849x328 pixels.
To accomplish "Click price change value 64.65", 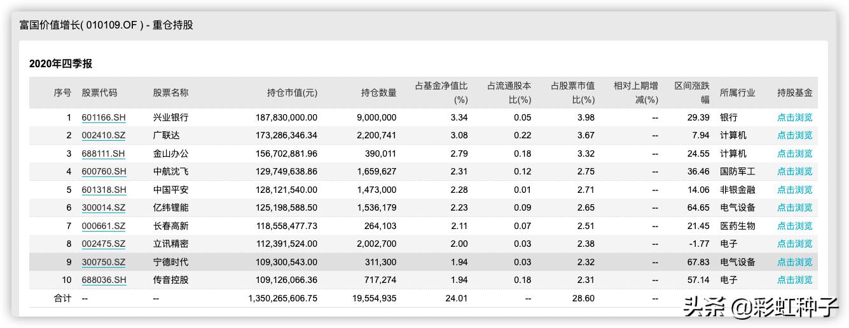I will click(x=700, y=207).
